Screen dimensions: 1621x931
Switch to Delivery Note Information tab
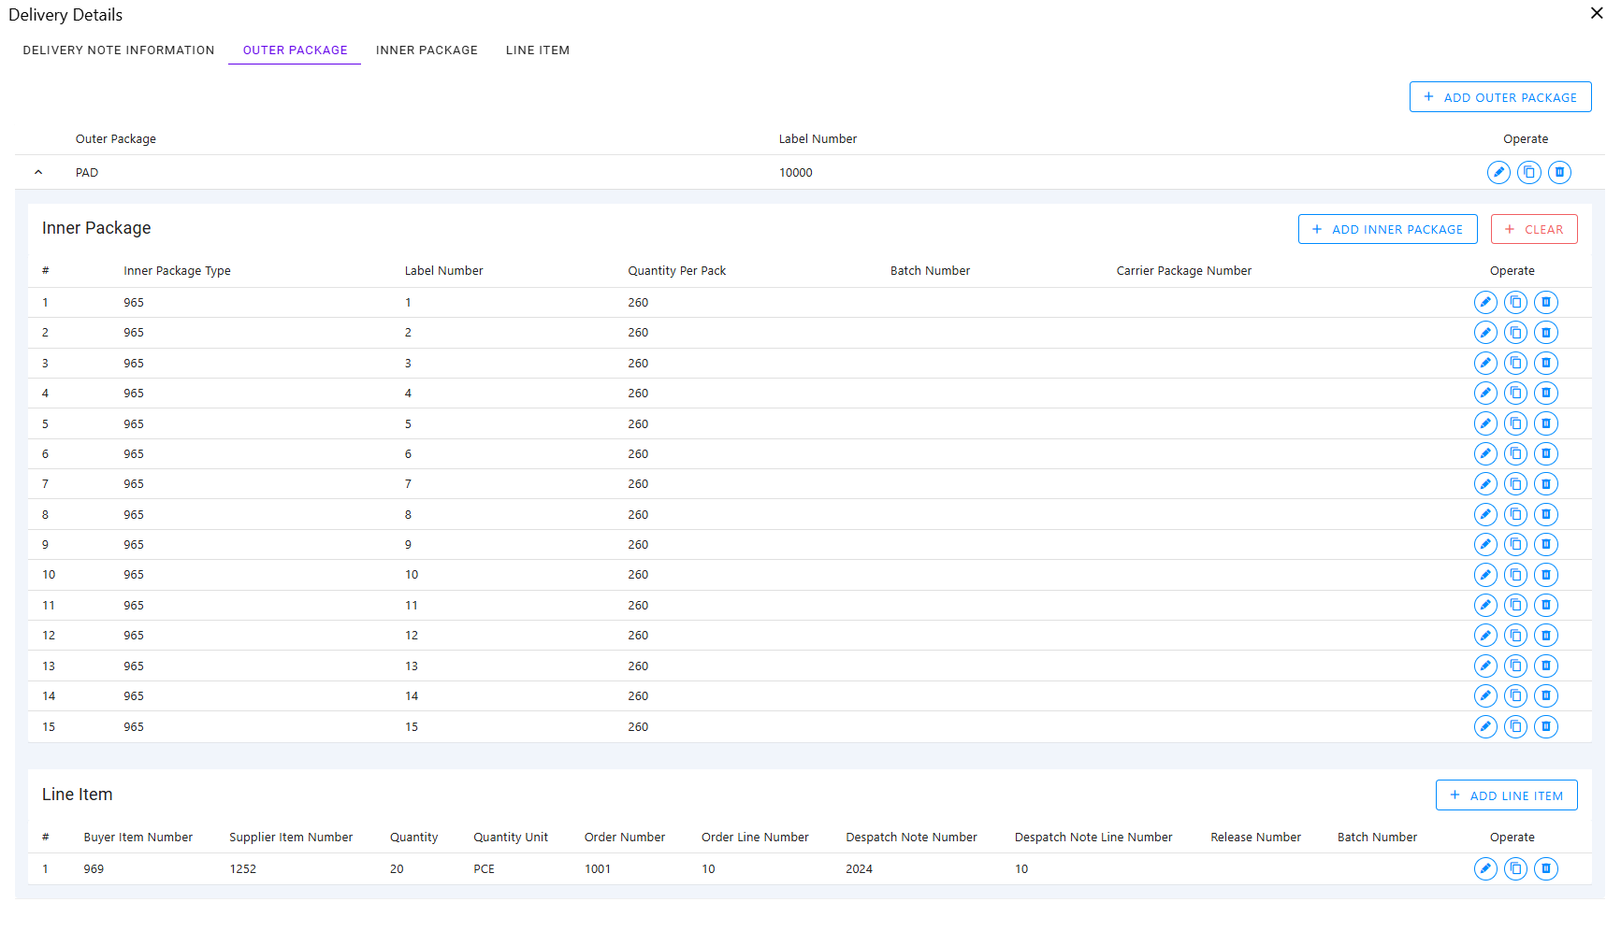coord(119,50)
